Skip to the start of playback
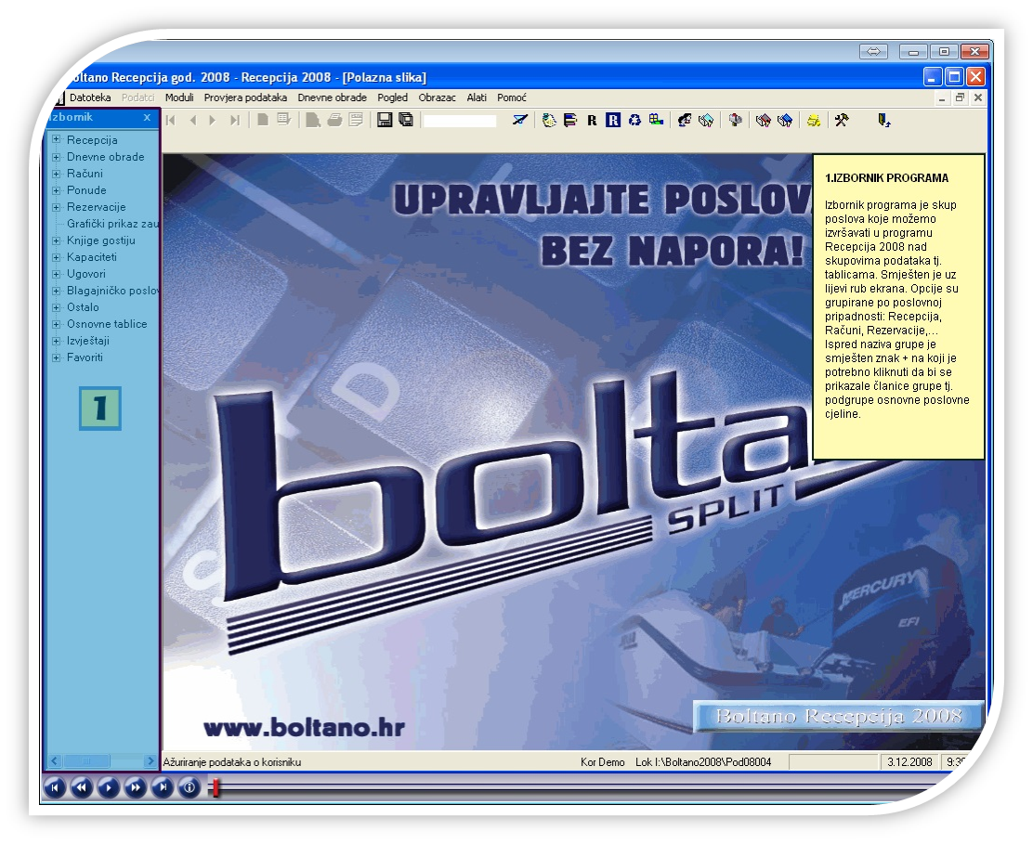Screen dimensions: 1033x844 [56, 788]
